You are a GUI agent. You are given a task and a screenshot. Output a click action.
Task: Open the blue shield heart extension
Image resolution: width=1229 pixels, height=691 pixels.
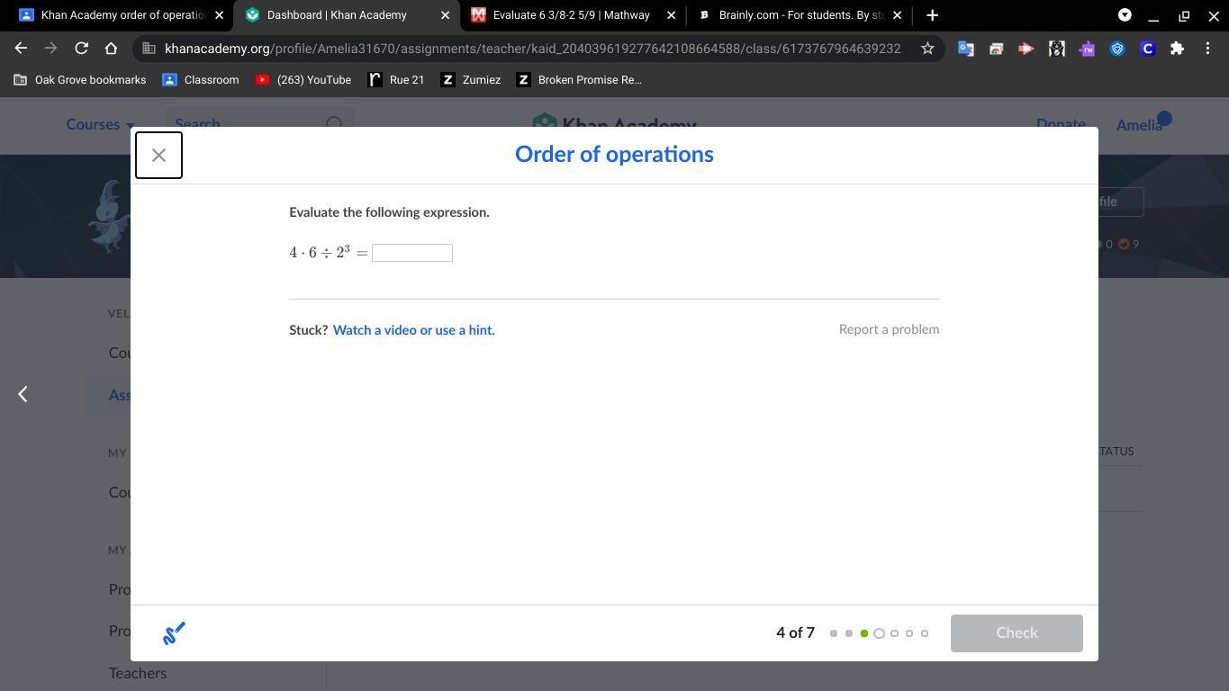[x=1117, y=49]
